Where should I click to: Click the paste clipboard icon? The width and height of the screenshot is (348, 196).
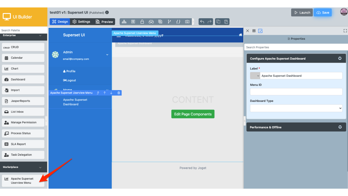pos(226,22)
